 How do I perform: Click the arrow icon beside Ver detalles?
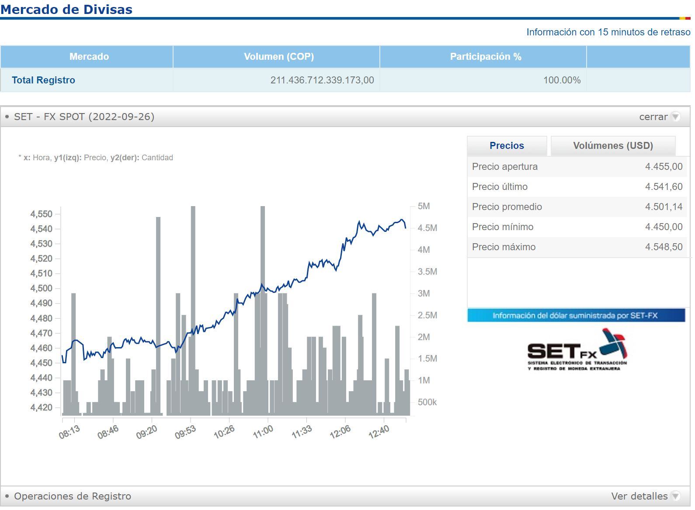click(675, 496)
